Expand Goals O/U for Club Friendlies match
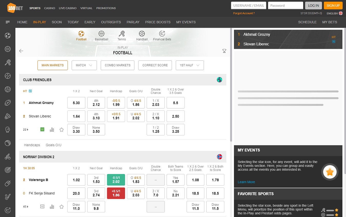Screen dimensions: 346x217 tap(54, 145)
